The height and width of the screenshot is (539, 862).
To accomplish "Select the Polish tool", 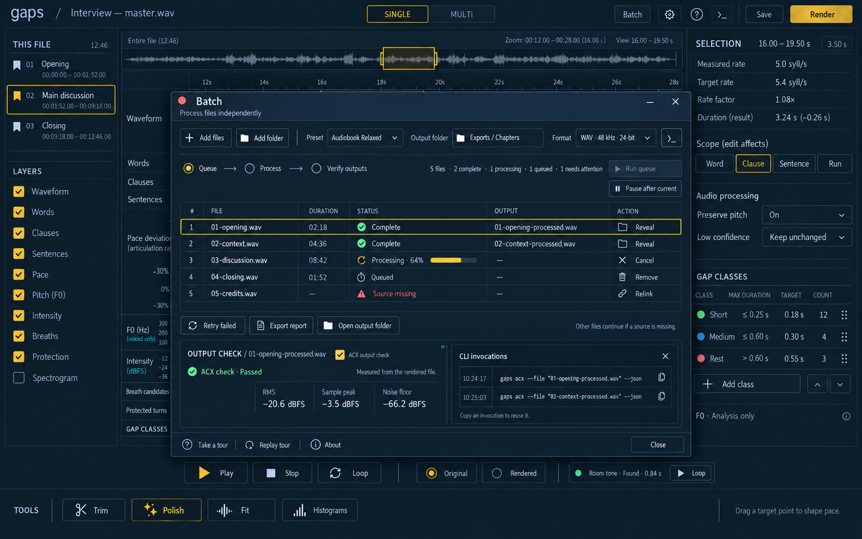I will tap(166, 510).
